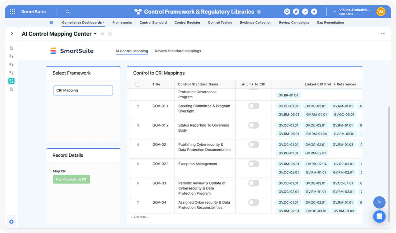Viewport: 396px width, 233px height.
Task: Open the hamburger menu before Compliance Dashboards
Action: (x=51, y=22)
